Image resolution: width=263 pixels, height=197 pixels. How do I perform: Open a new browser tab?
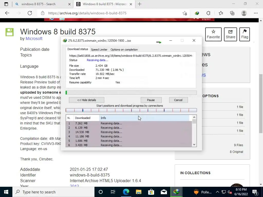139,4
